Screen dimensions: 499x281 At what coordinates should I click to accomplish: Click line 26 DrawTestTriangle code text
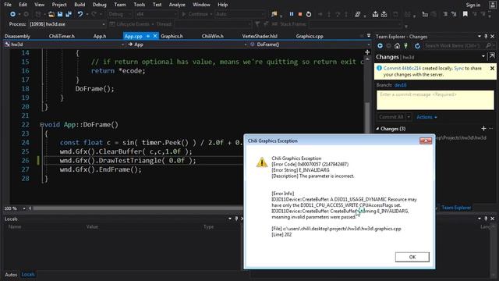pyautogui.click(x=128, y=161)
